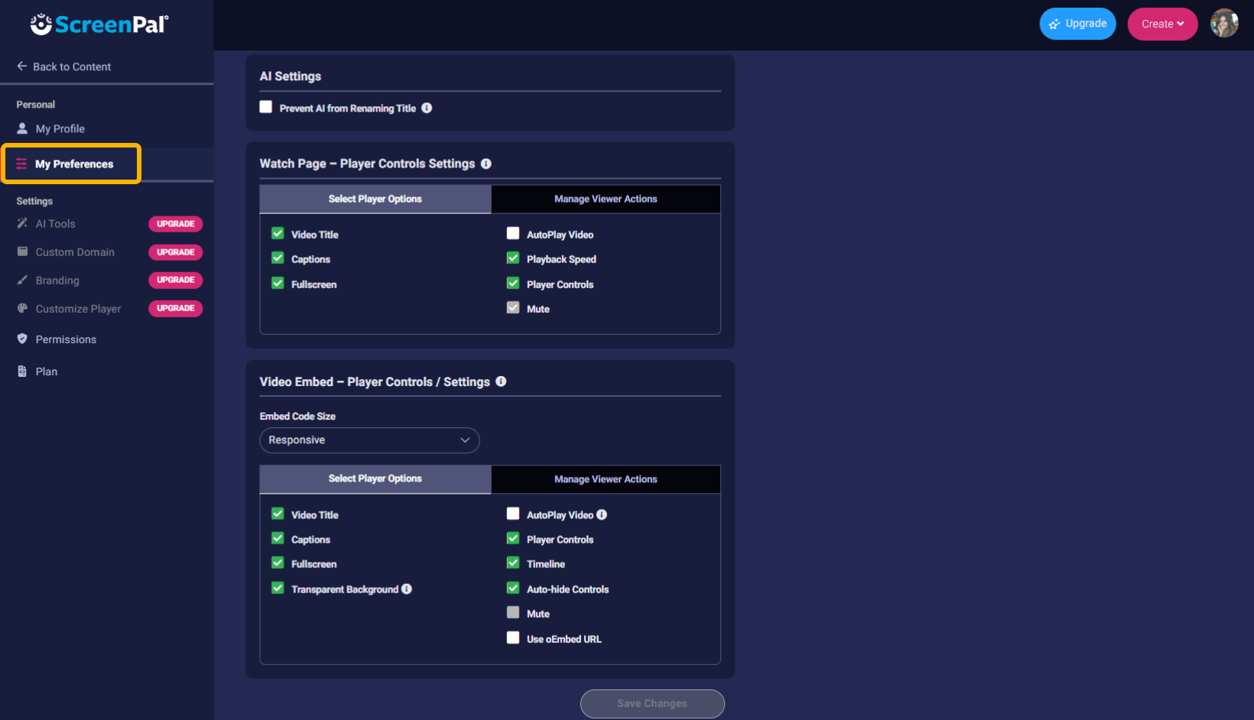
Task: Check the Use oEmbed URL box
Action: (513, 638)
